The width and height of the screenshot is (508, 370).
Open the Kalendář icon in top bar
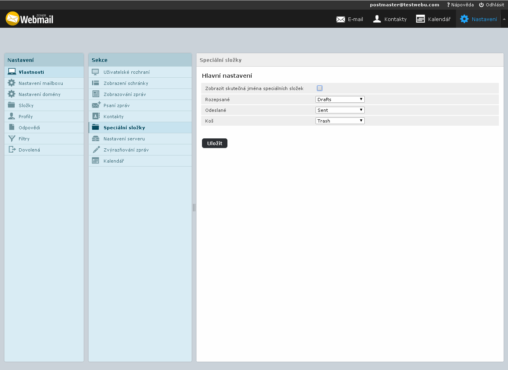click(420, 19)
